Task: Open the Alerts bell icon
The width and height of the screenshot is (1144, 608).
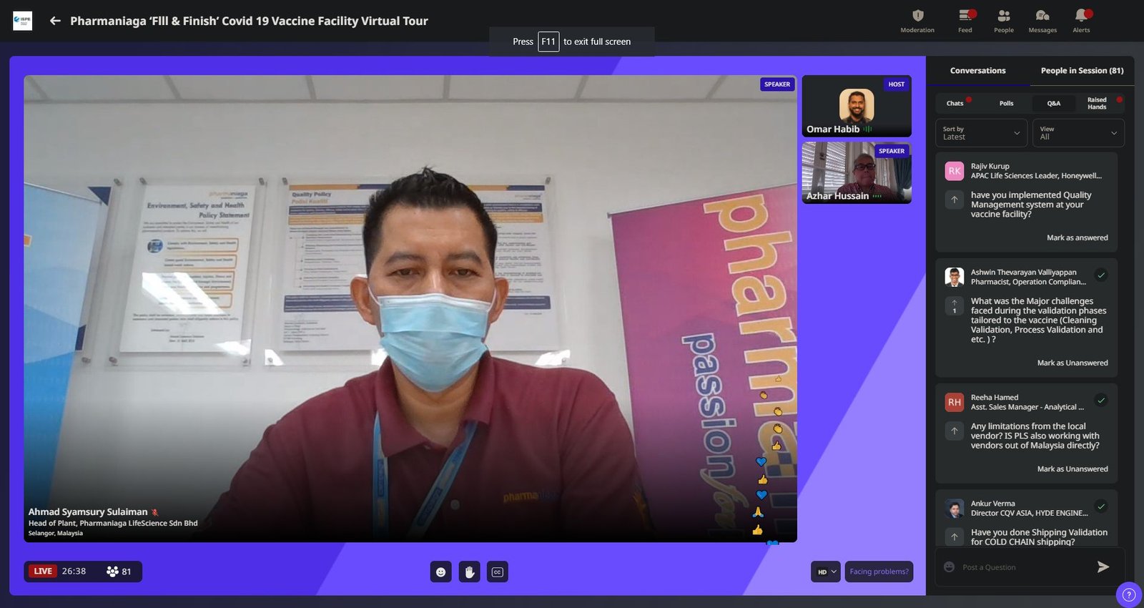Action: (x=1081, y=16)
